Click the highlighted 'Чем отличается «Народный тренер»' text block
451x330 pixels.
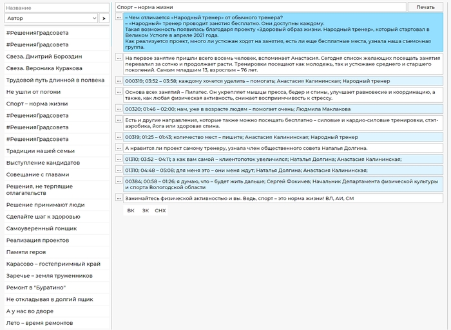283,32
